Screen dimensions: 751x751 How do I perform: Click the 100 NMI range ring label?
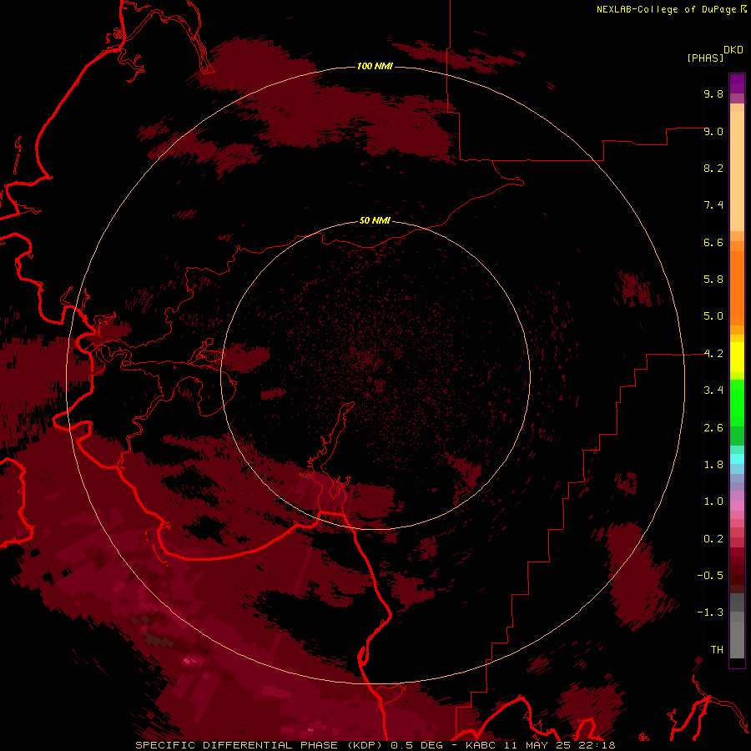375,66
